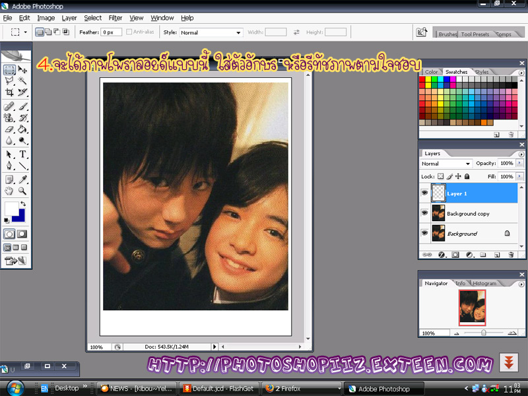Hide Layer 1 with eye icon
Screen dimensions: 528x396
click(x=424, y=193)
